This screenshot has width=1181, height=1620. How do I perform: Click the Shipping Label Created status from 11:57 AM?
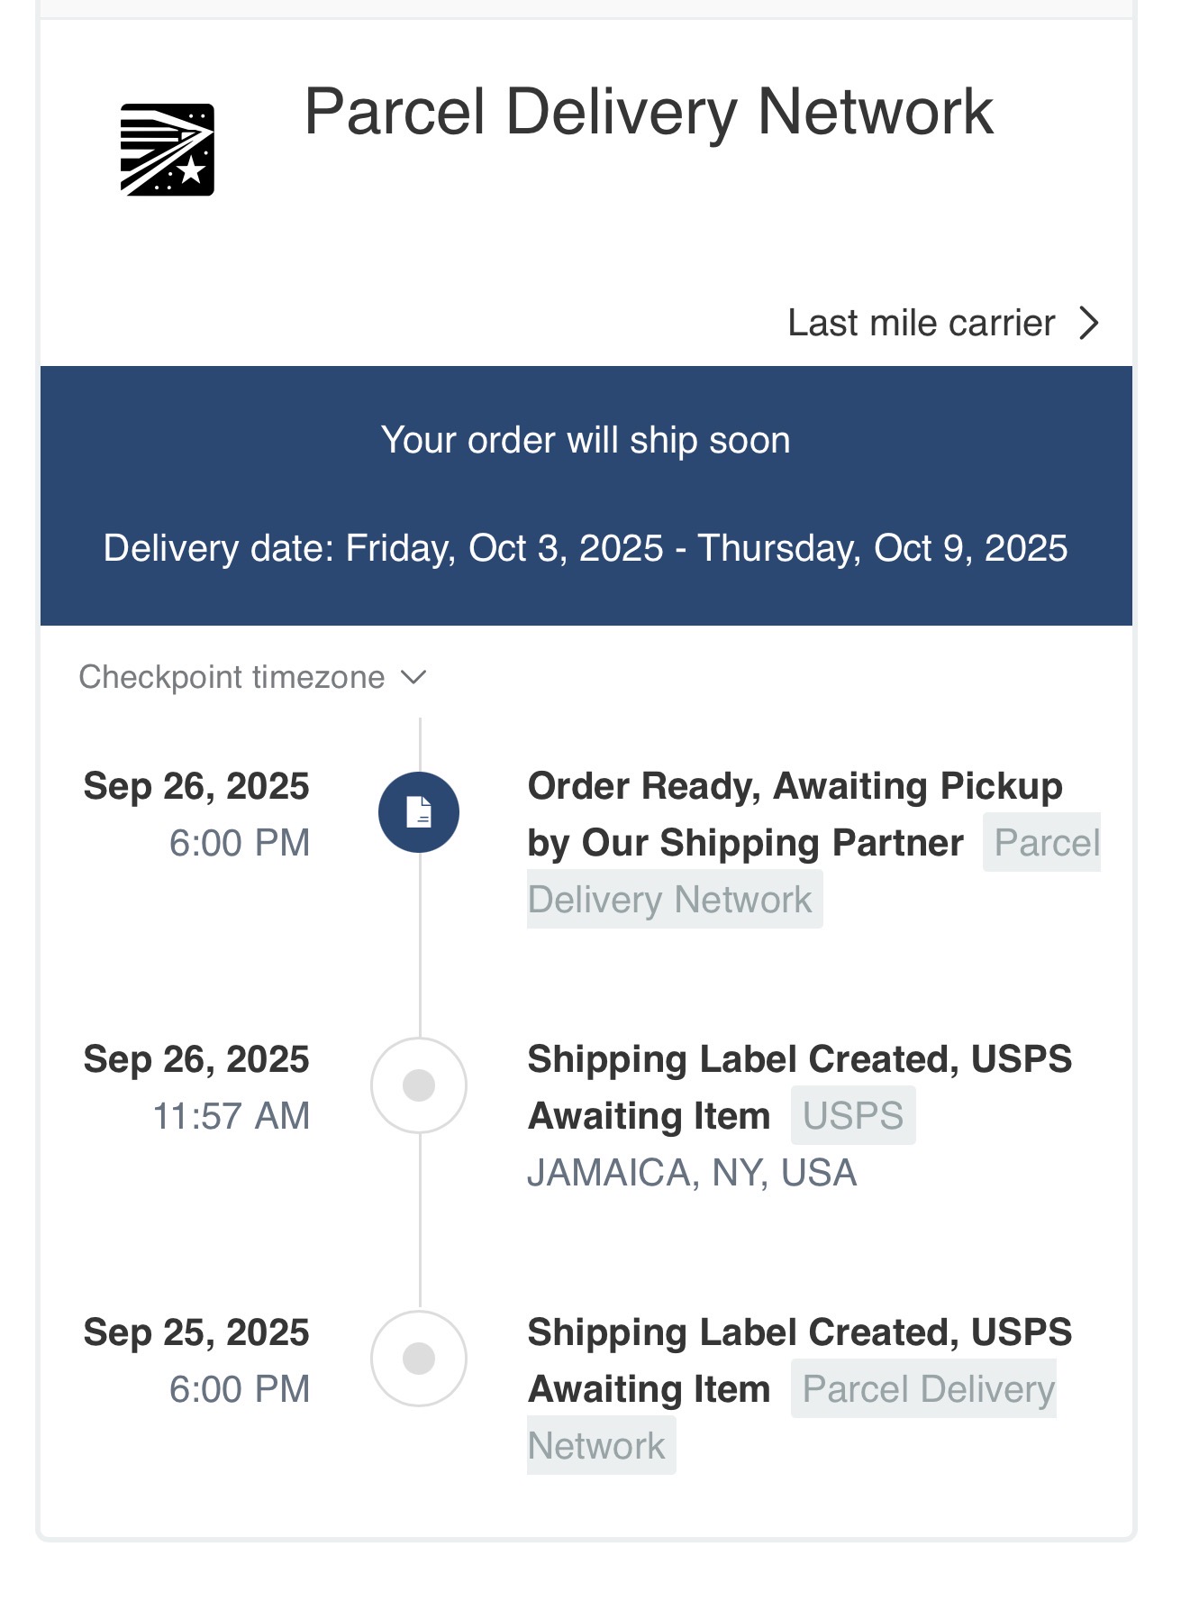point(799,1060)
